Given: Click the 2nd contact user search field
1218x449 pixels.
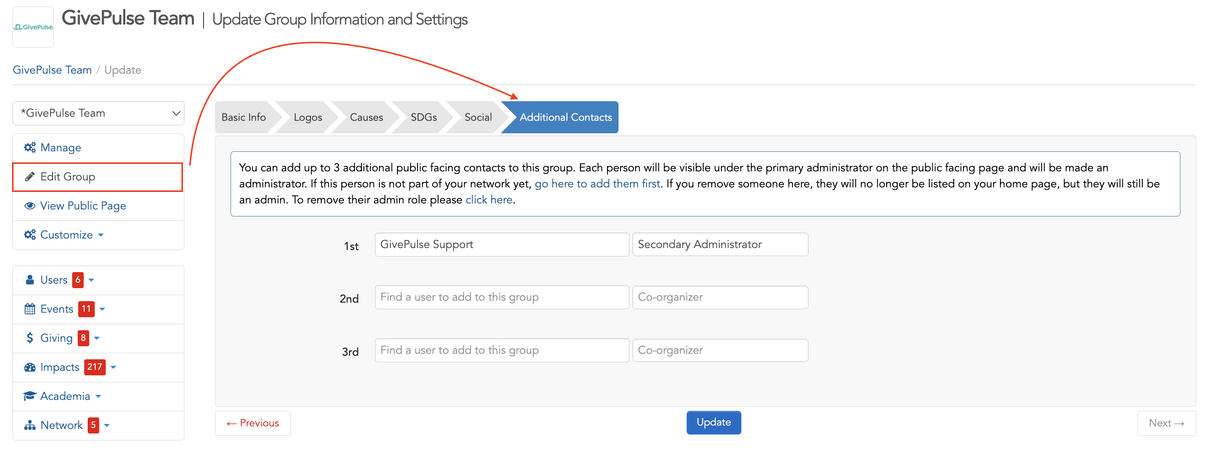Looking at the screenshot, I should point(502,297).
